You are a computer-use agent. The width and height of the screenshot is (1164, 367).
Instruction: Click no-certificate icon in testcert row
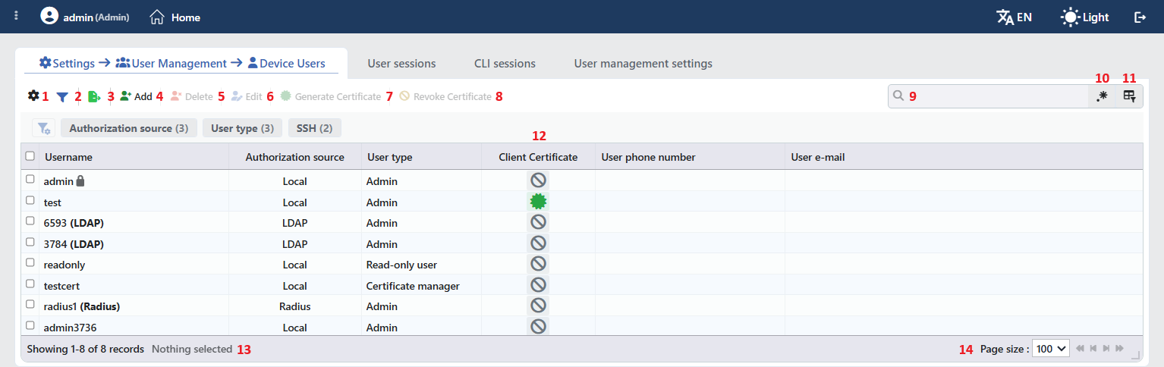[538, 285]
